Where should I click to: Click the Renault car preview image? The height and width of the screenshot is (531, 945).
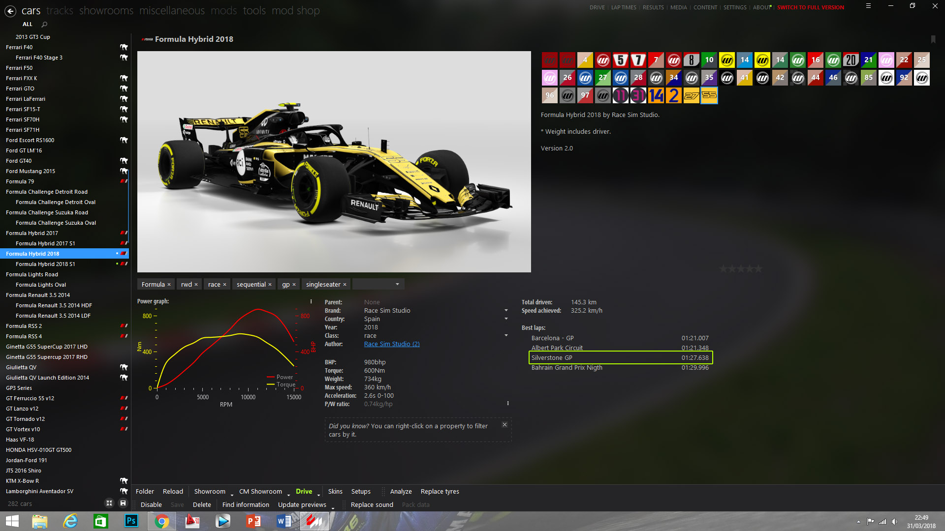click(334, 162)
